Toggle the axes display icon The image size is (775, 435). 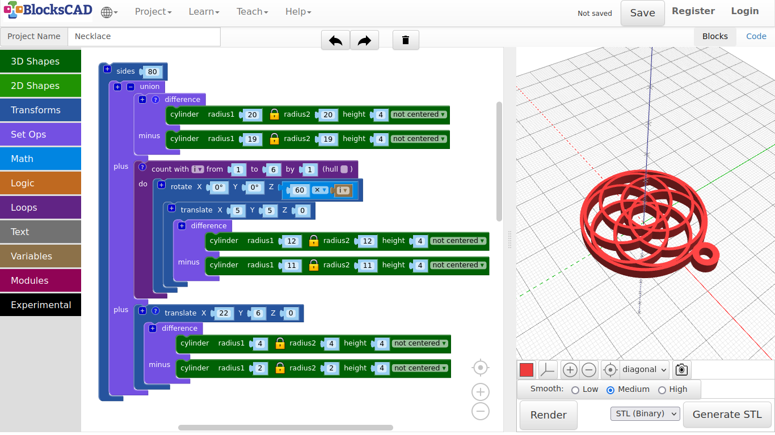[547, 370]
